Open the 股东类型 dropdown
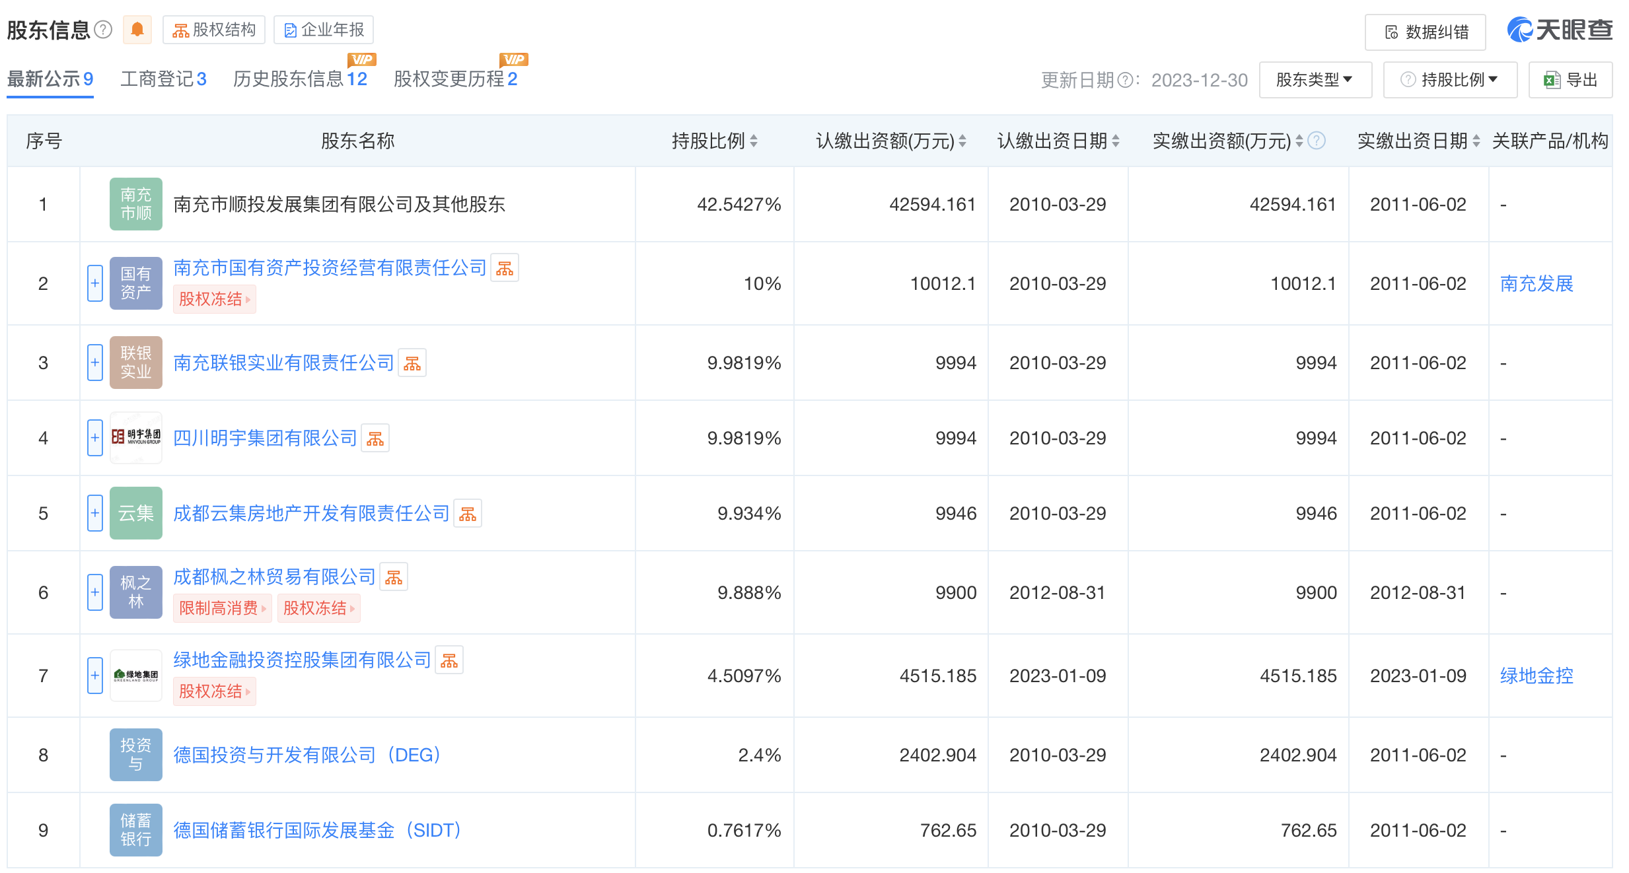This screenshot has height=873, width=1629. tap(1315, 80)
